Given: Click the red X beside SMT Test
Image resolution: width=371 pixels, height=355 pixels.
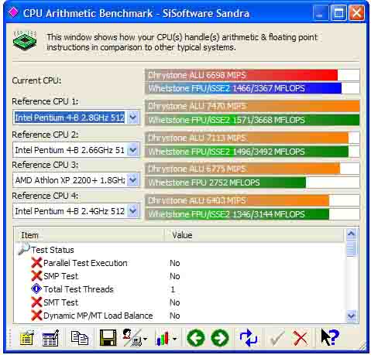Looking at the screenshot, I should point(36,302).
